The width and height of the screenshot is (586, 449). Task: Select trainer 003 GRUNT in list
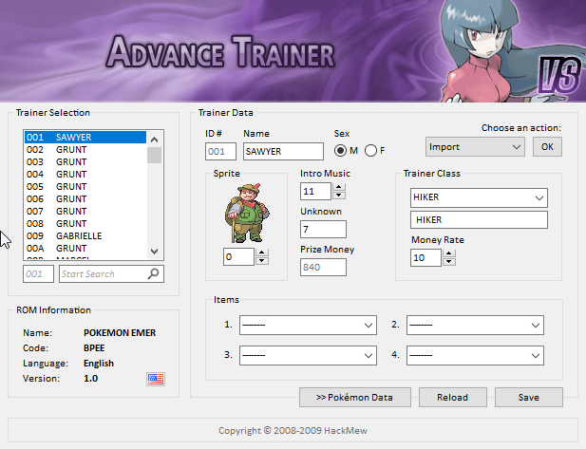(x=85, y=161)
